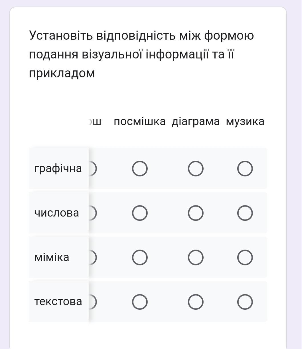Select посмішка for міміка row
Screen dimensions: 302x349
(x=140, y=258)
